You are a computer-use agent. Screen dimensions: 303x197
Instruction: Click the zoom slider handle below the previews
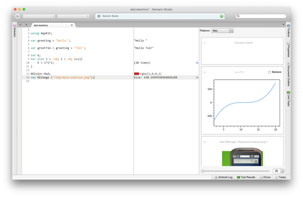202,171
